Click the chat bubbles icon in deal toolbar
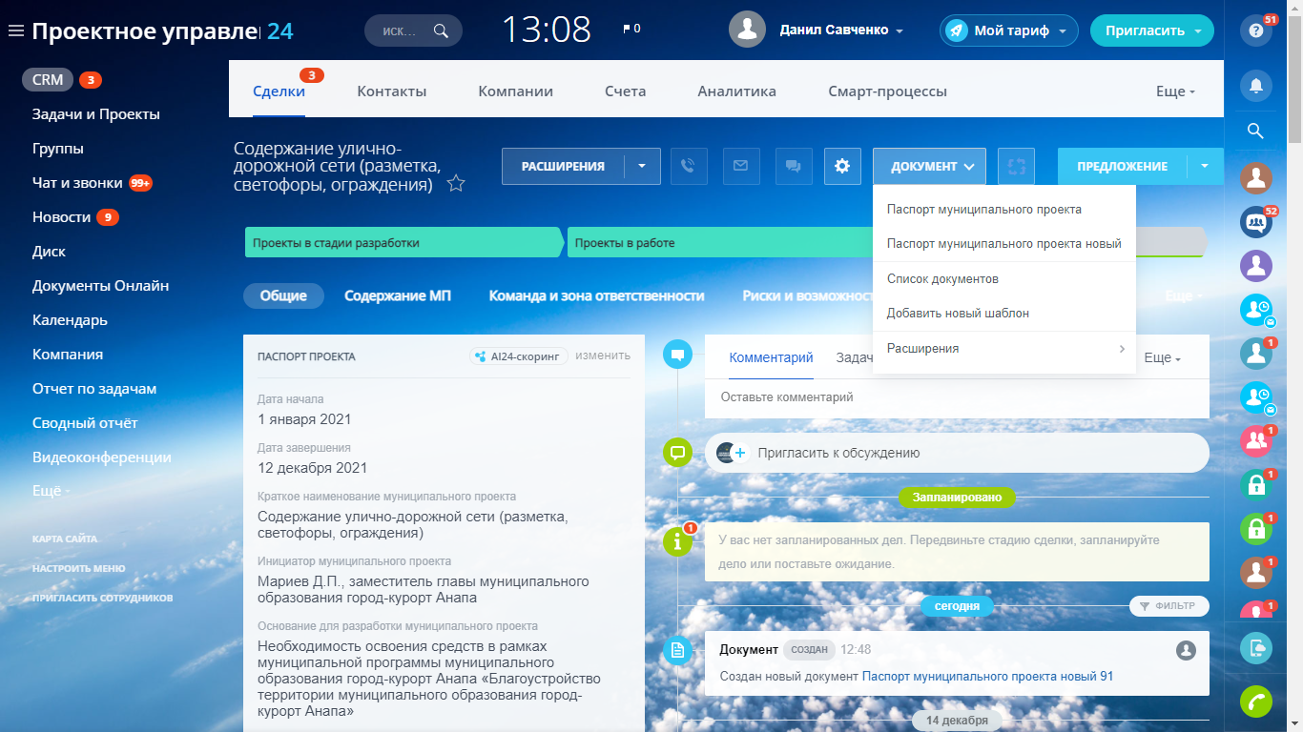 pos(792,166)
